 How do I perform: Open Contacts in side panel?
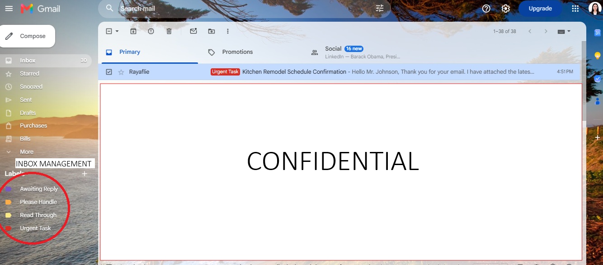597,101
